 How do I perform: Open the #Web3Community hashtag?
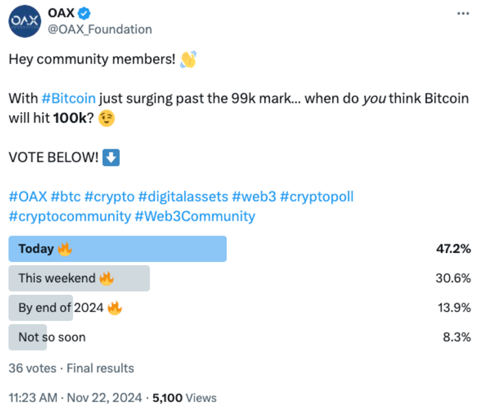[x=195, y=217]
